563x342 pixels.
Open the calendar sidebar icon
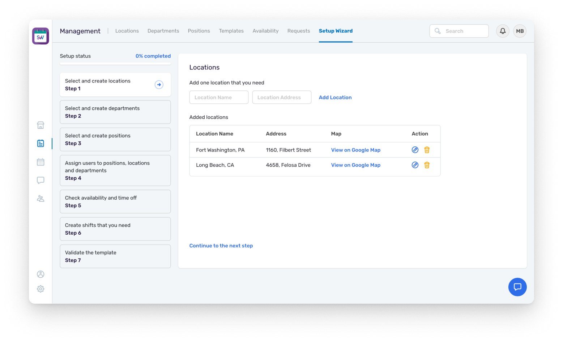(x=40, y=162)
